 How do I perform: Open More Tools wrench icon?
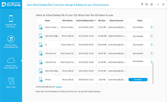click(x=11, y=81)
